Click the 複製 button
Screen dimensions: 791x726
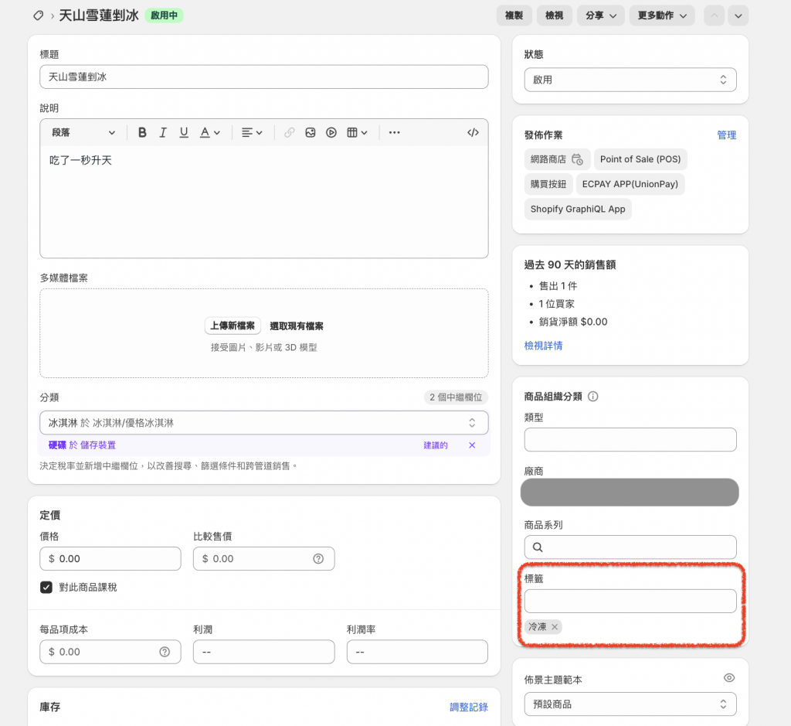[514, 15]
